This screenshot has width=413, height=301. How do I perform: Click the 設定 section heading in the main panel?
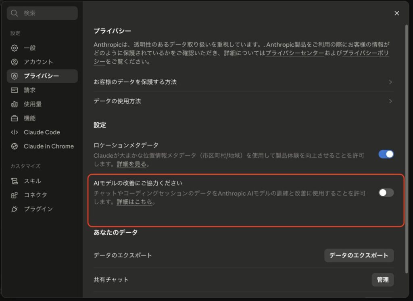click(100, 125)
